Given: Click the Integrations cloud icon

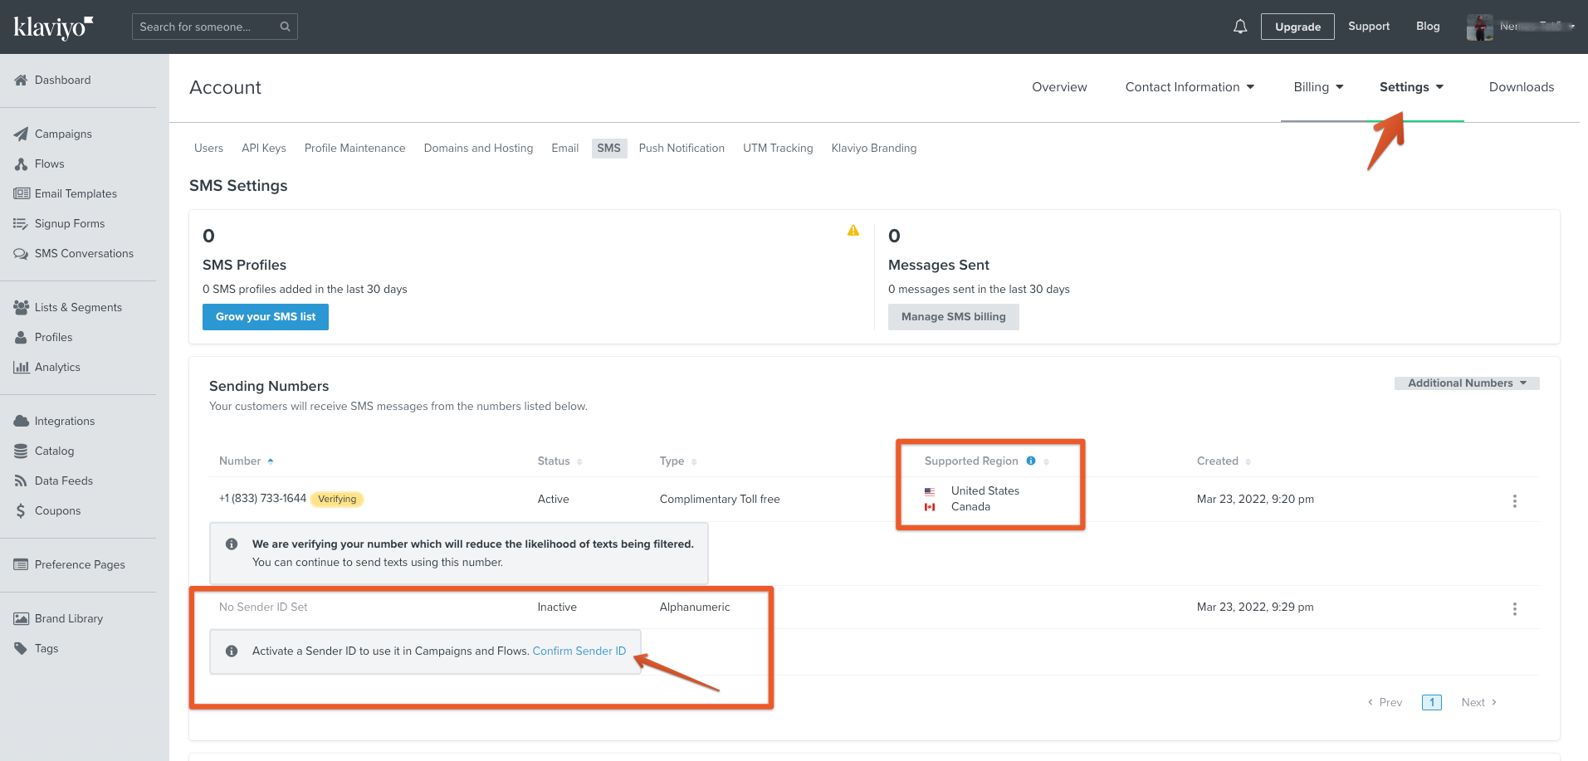Looking at the screenshot, I should click(x=21, y=421).
